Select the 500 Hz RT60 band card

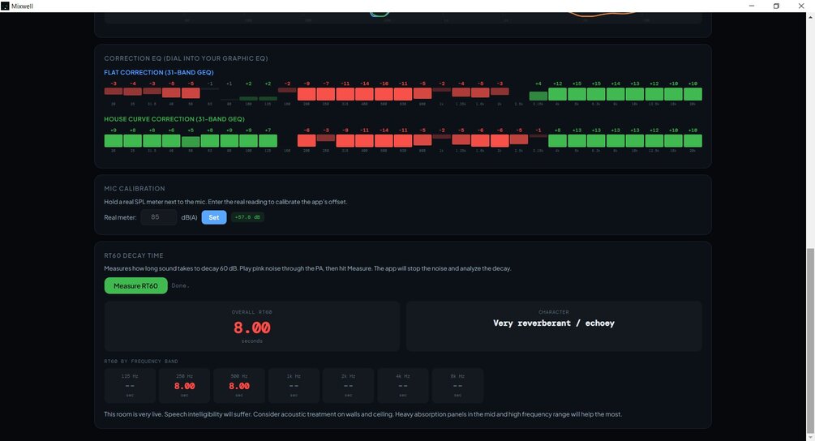pos(239,386)
